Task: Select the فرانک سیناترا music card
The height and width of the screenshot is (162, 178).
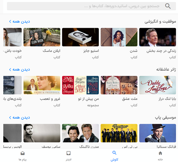Action: point(158,133)
